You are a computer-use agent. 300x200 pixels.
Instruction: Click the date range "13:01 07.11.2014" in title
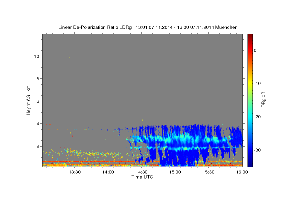pos(154,27)
